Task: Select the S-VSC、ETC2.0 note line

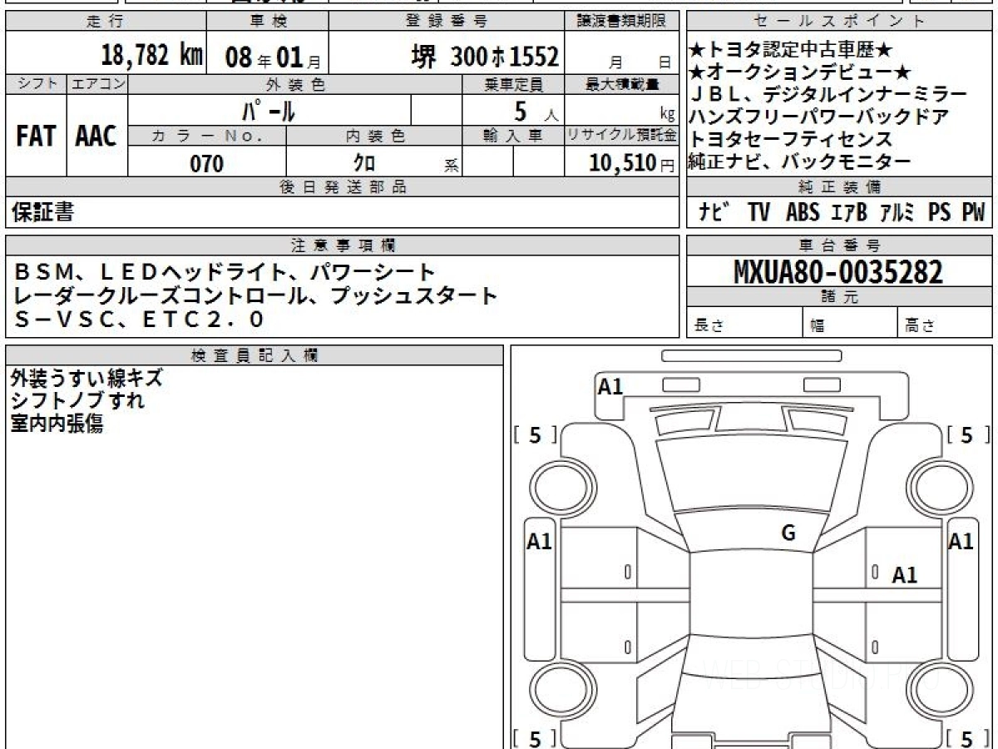Action: tap(140, 319)
